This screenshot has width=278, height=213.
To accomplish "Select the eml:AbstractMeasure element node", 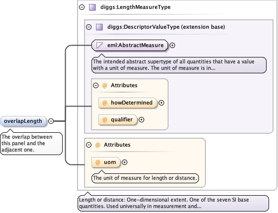I will (130, 46).
